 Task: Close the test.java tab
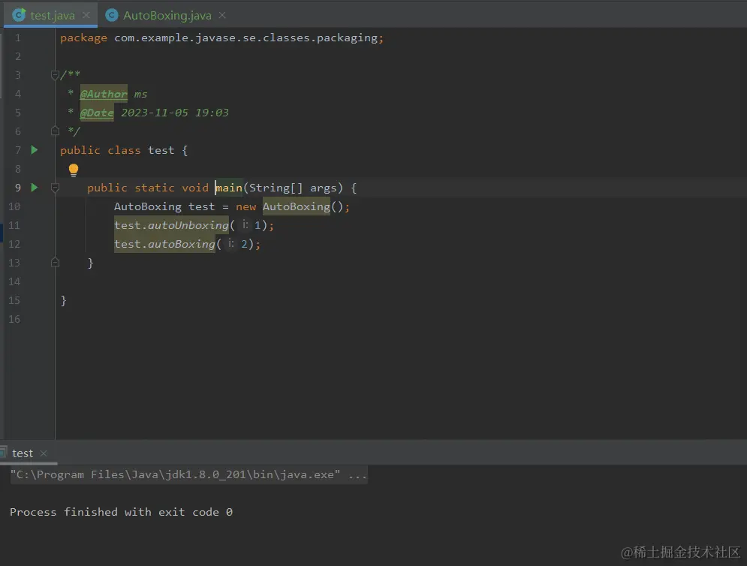pyautogui.click(x=86, y=15)
